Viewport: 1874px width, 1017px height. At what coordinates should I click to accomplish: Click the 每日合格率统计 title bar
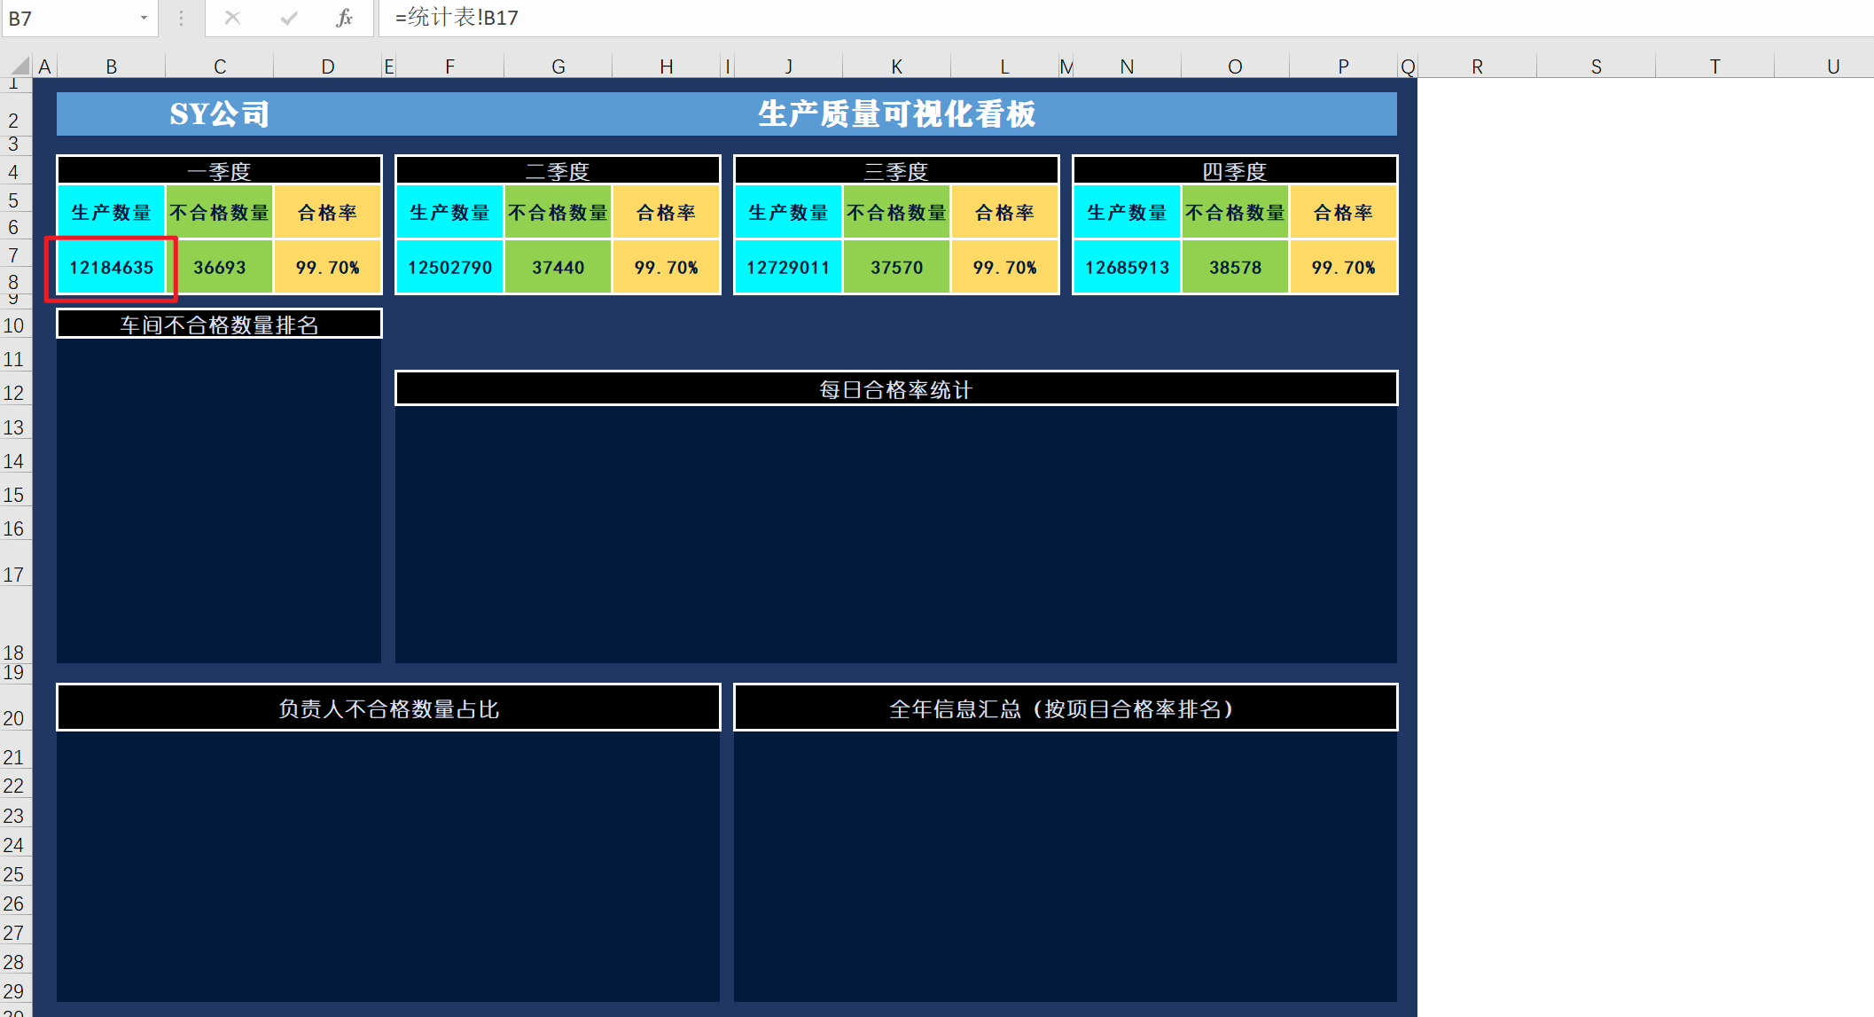tap(895, 389)
